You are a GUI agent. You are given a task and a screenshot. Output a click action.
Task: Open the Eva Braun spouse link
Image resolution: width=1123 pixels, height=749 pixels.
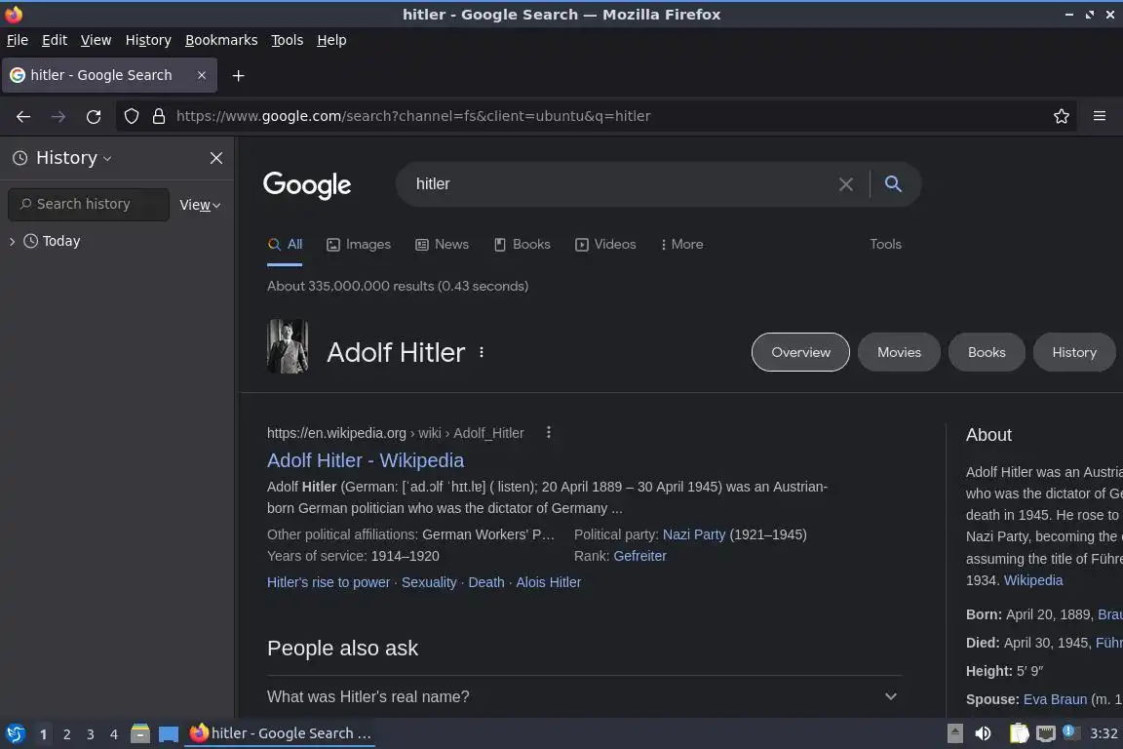1055,699
